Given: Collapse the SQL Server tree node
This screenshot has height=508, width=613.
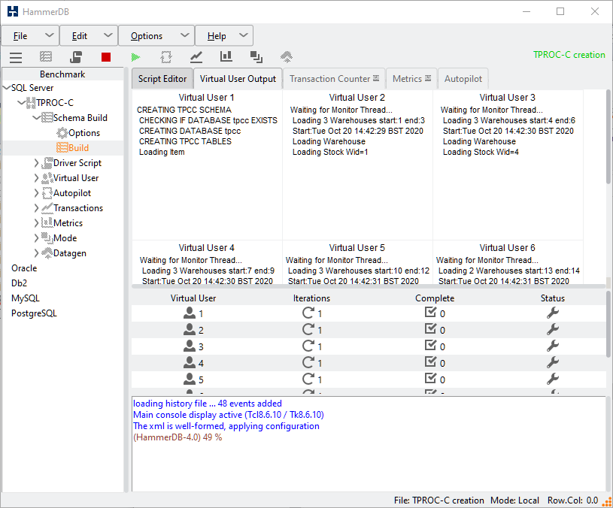Looking at the screenshot, I should (x=7, y=87).
